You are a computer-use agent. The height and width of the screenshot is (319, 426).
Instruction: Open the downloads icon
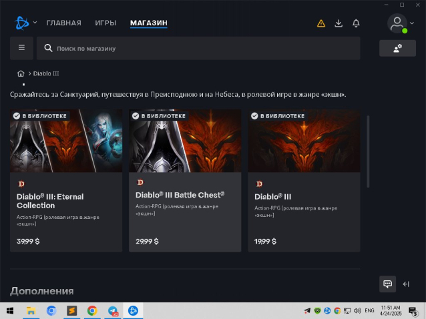click(339, 23)
